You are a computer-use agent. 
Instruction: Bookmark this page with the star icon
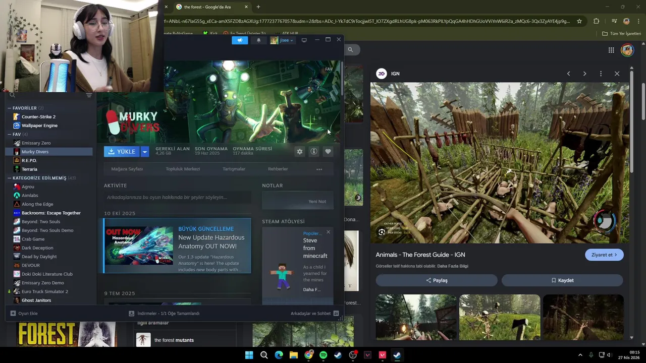[579, 21]
